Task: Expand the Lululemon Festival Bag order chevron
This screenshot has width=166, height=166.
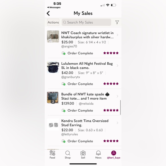Action: pyautogui.click(x=117, y=66)
